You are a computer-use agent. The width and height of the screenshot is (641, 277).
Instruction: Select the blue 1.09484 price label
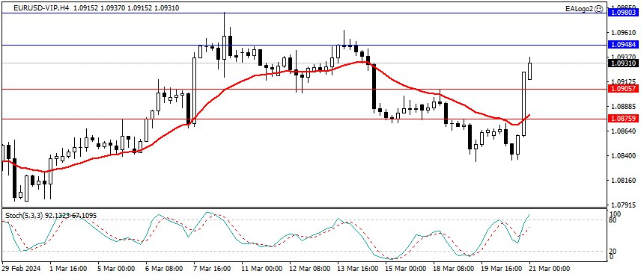[623, 44]
